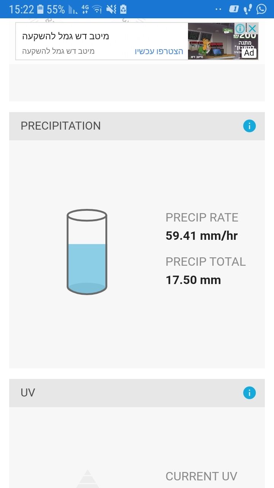Select the UV section header

click(28, 393)
